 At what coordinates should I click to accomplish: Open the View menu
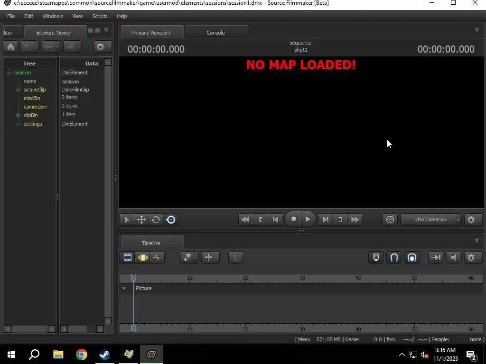77,16
